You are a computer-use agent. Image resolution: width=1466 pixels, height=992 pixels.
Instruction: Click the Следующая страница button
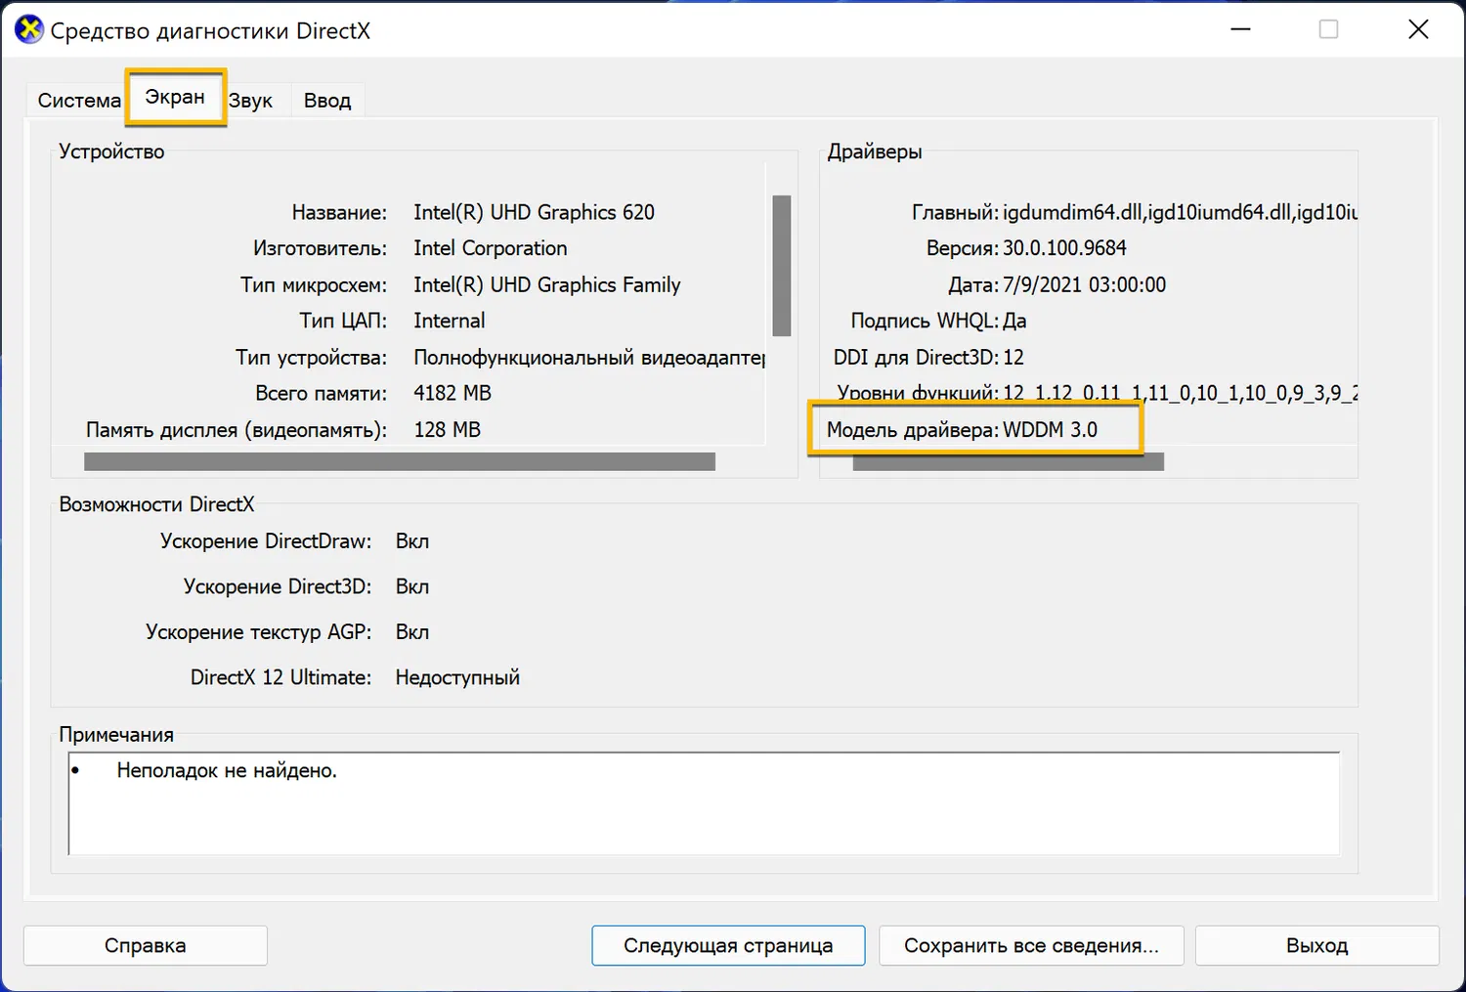728,945
